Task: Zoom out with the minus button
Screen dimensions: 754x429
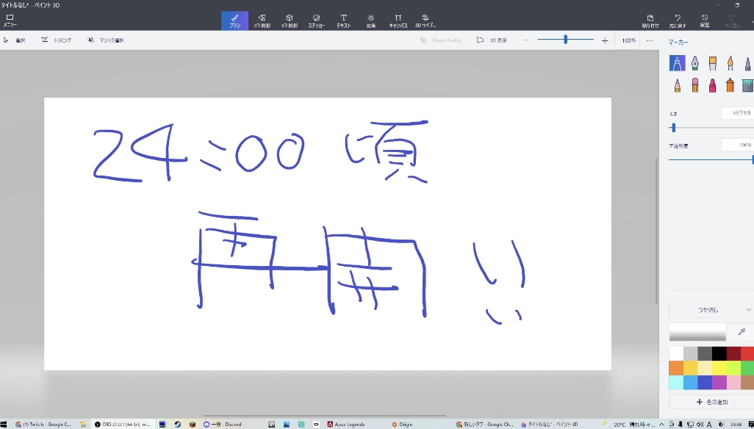Action: (526, 40)
